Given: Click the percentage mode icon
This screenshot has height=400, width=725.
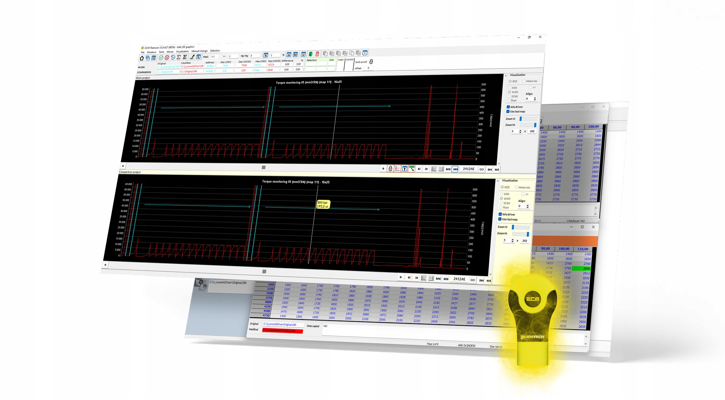Looking at the screenshot, I should tap(266, 55).
